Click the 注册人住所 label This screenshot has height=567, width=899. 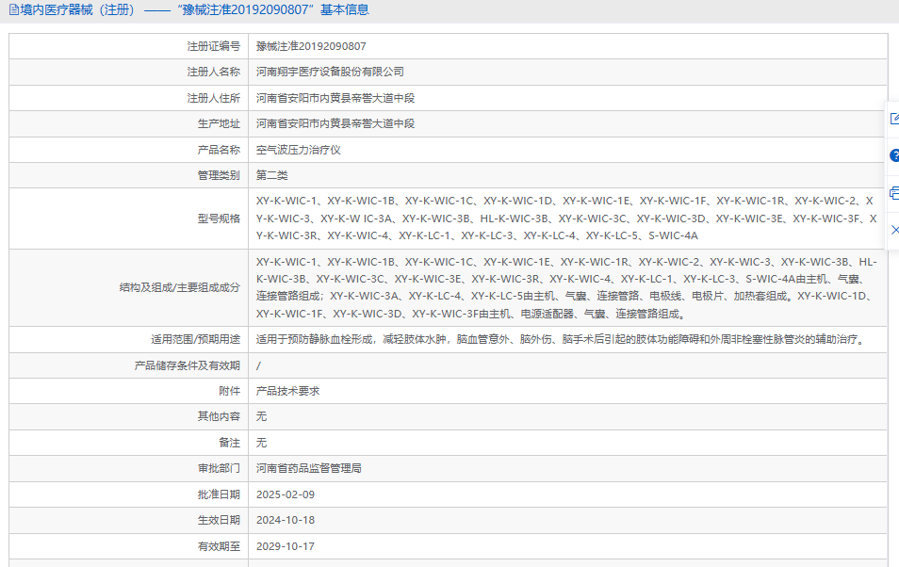click(214, 98)
